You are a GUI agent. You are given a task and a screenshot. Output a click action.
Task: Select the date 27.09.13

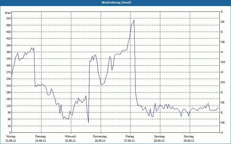pyautogui.click(x=129, y=141)
